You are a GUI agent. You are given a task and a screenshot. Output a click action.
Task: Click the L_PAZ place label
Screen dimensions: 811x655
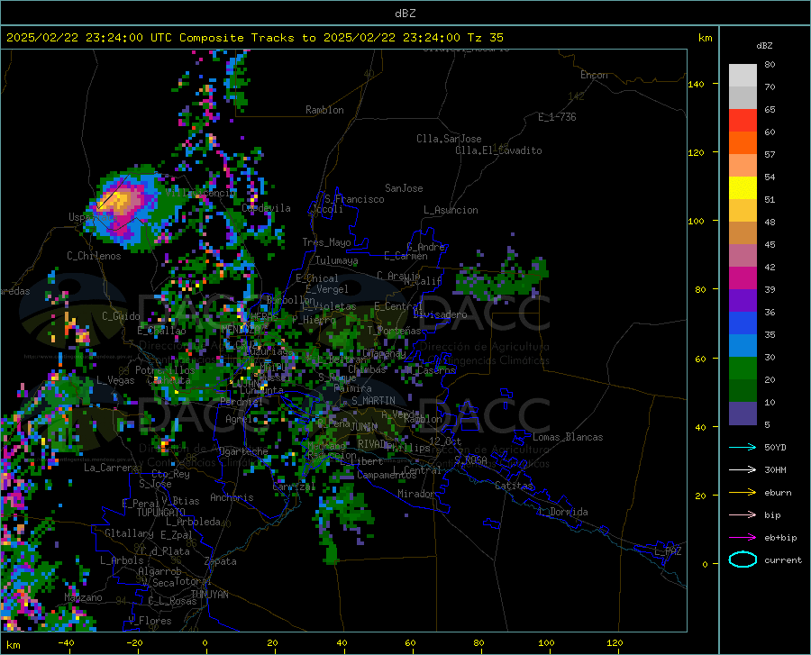coord(668,551)
